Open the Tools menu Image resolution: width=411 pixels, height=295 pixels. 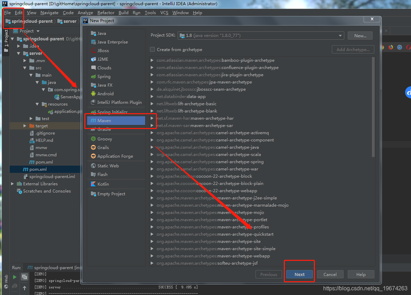tap(150, 12)
